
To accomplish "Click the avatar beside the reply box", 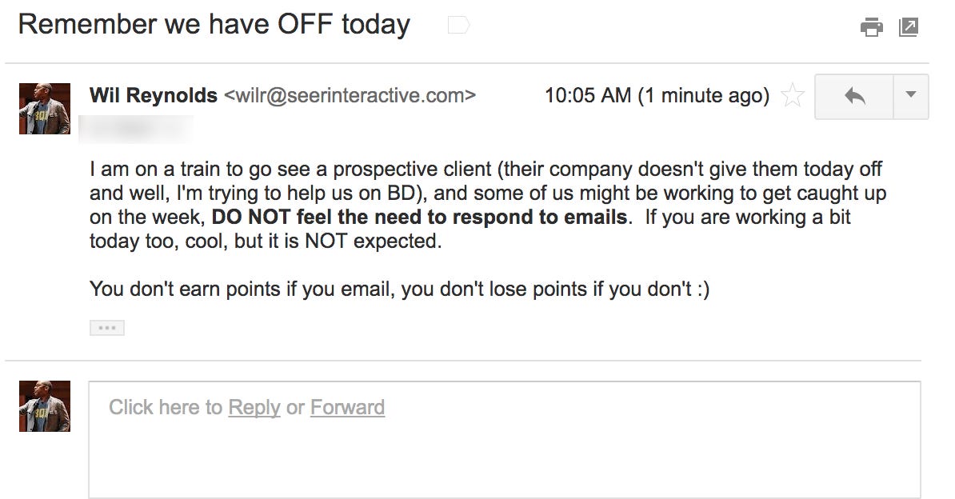I will 45,405.
